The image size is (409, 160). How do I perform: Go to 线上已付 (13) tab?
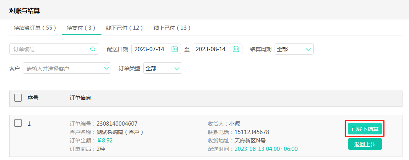coord(172,28)
